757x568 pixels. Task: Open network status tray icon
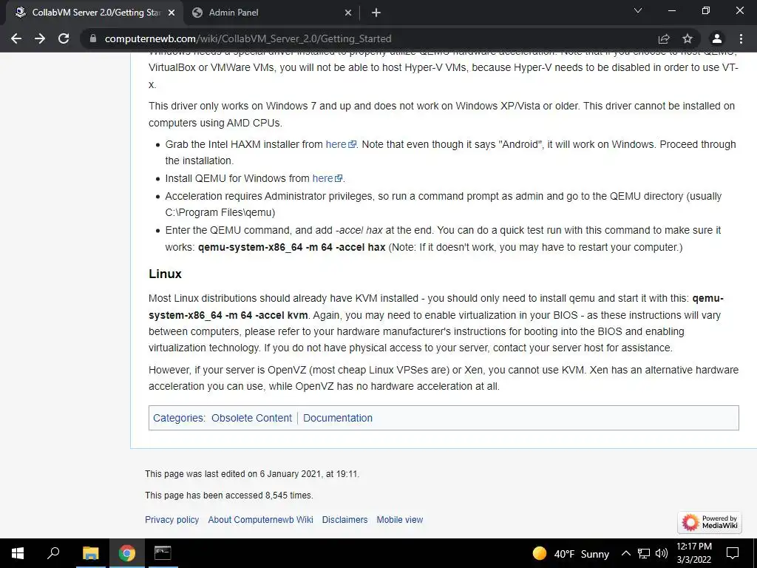point(644,553)
